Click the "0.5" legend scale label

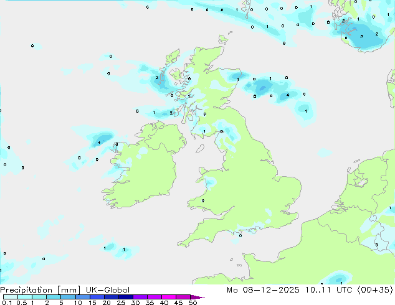[22, 303]
